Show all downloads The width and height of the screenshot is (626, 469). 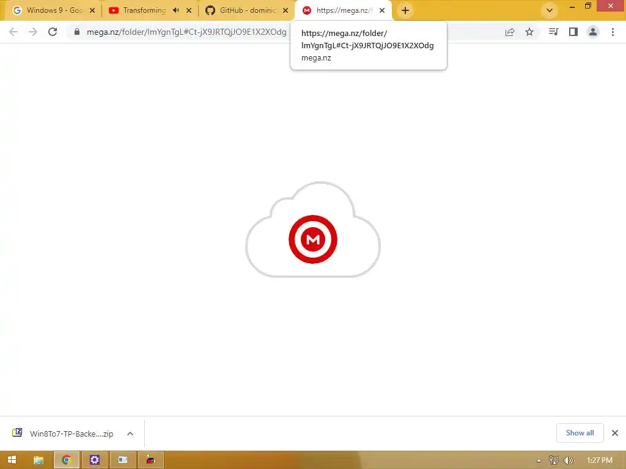pos(580,433)
